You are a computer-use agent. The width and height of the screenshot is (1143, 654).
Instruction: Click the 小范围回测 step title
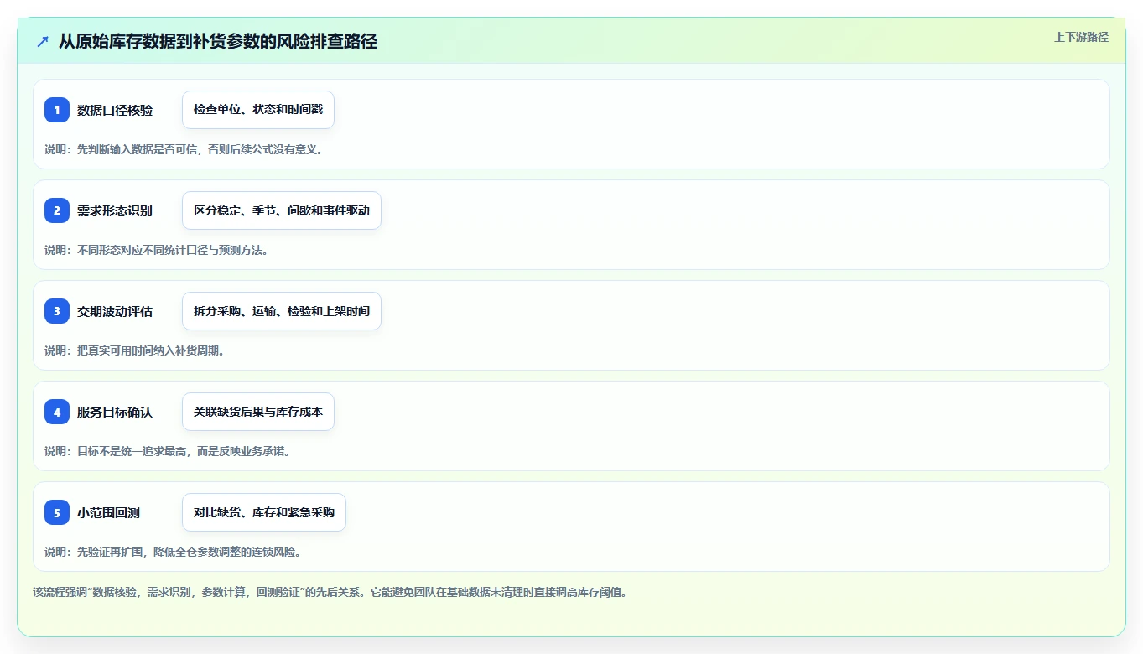[x=109, y=512]
